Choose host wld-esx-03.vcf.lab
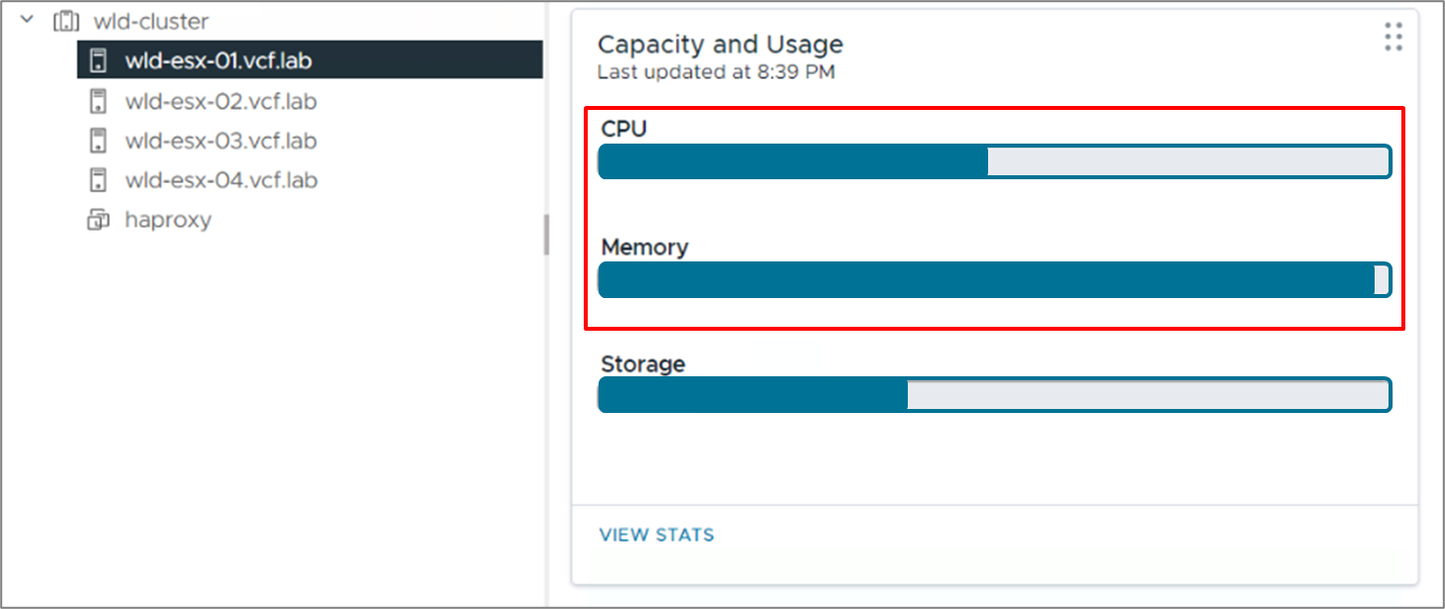Screen dimensions: 1445x609 (220, 141)
